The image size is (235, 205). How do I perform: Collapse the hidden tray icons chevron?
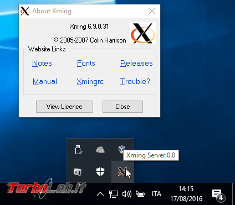click(x=100, y=194)
